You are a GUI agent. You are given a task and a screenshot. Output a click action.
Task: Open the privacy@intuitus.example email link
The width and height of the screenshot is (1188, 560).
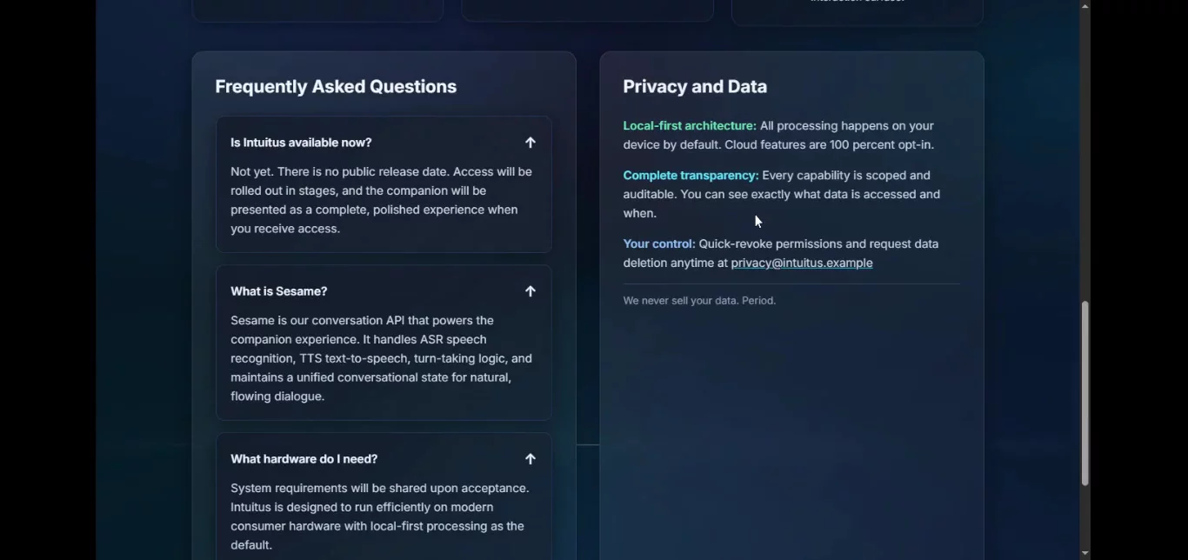click(x=801, y=263)
